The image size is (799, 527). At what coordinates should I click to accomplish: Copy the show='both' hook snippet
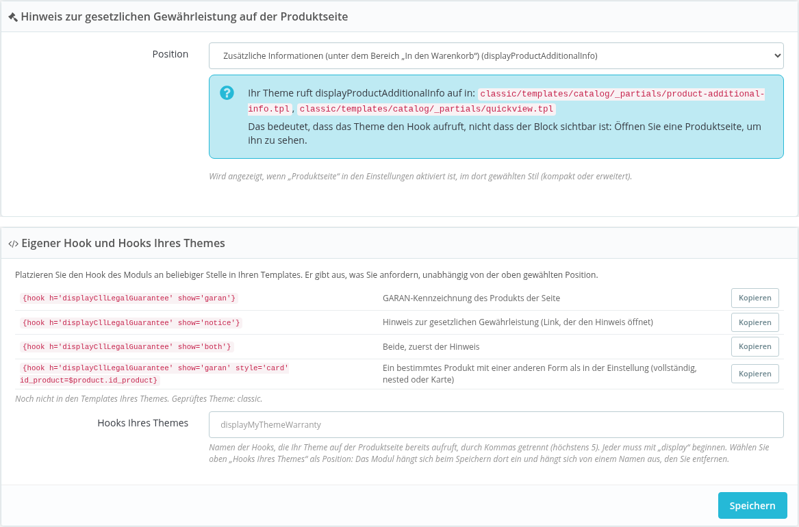point(754,346)
